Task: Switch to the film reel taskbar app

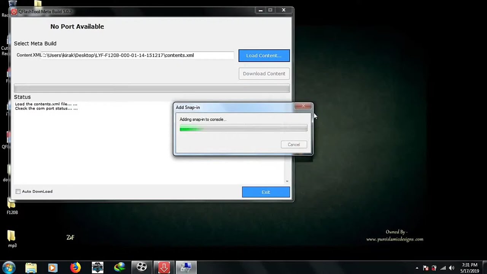Action: coord(142,268)
